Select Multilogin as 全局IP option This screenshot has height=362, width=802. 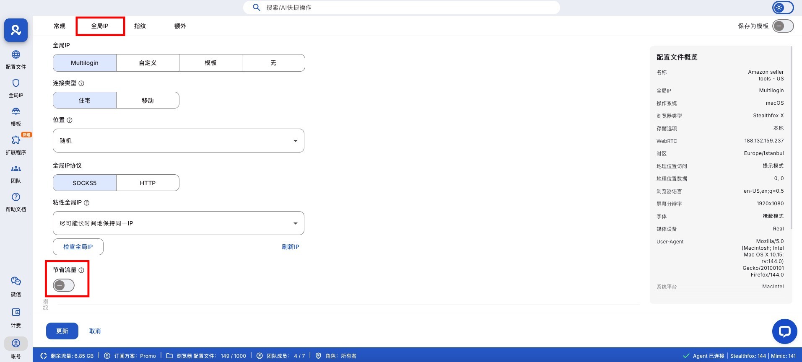(85, 63)
